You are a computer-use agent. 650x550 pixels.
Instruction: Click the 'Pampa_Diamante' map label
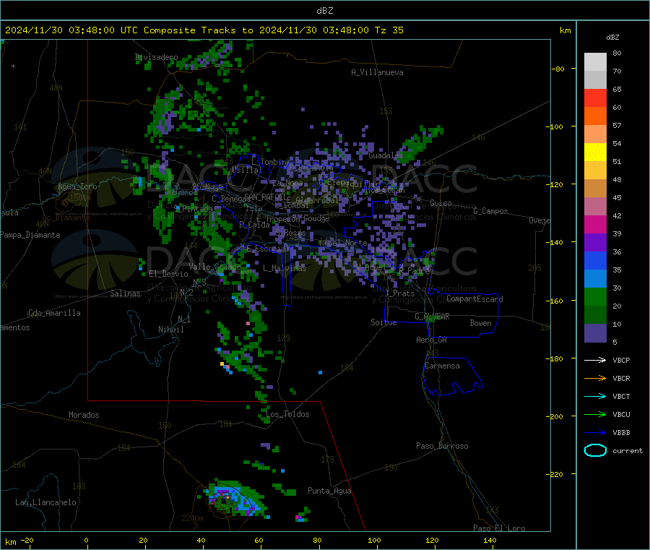30,235
